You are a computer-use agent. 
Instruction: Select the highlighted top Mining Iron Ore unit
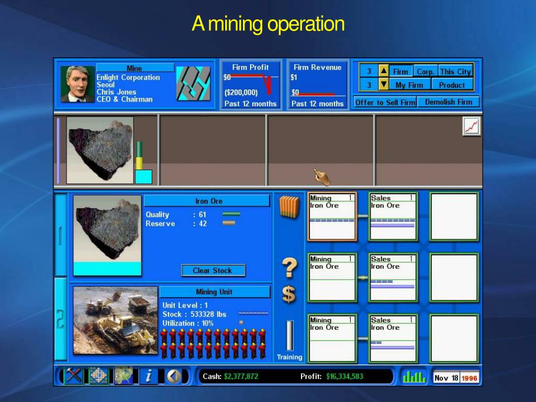(332, 216)
